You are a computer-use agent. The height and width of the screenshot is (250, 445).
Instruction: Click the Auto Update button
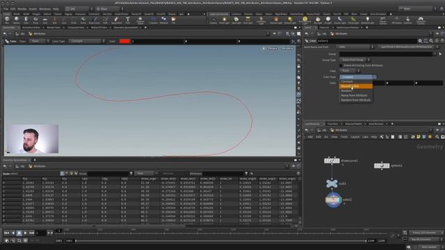429,247
